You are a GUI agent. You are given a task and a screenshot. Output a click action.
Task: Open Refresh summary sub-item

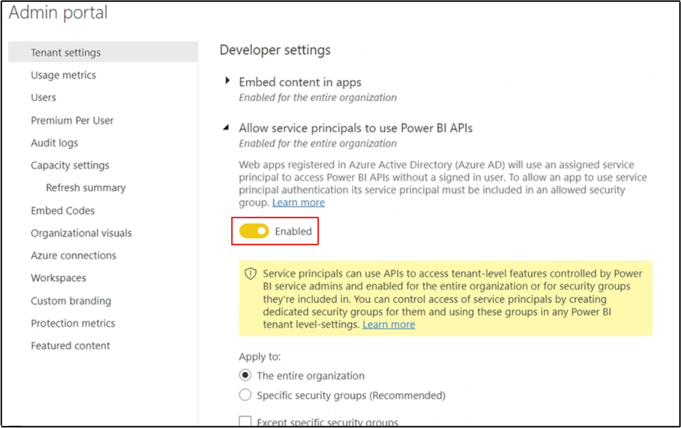(x=86, y=188)
